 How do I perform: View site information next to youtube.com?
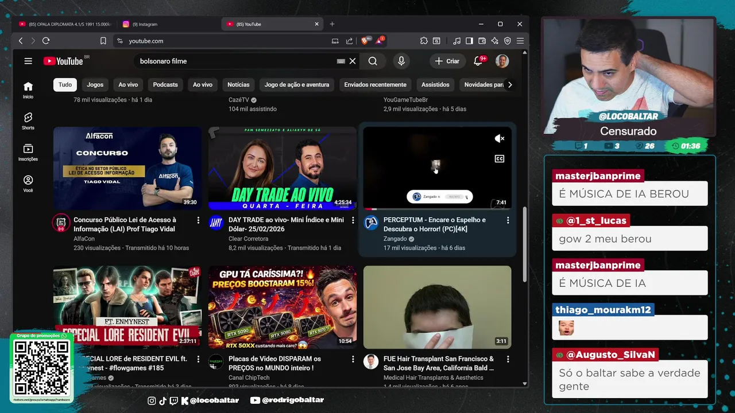coord(119,41)
